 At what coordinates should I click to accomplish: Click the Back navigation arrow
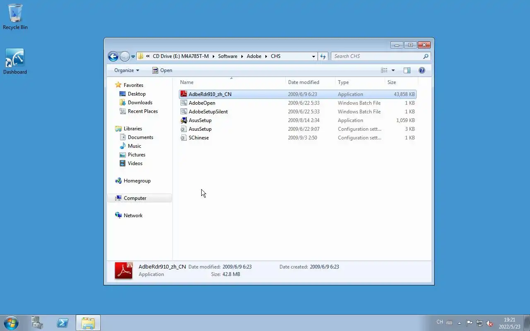click(x=113, y=56)
